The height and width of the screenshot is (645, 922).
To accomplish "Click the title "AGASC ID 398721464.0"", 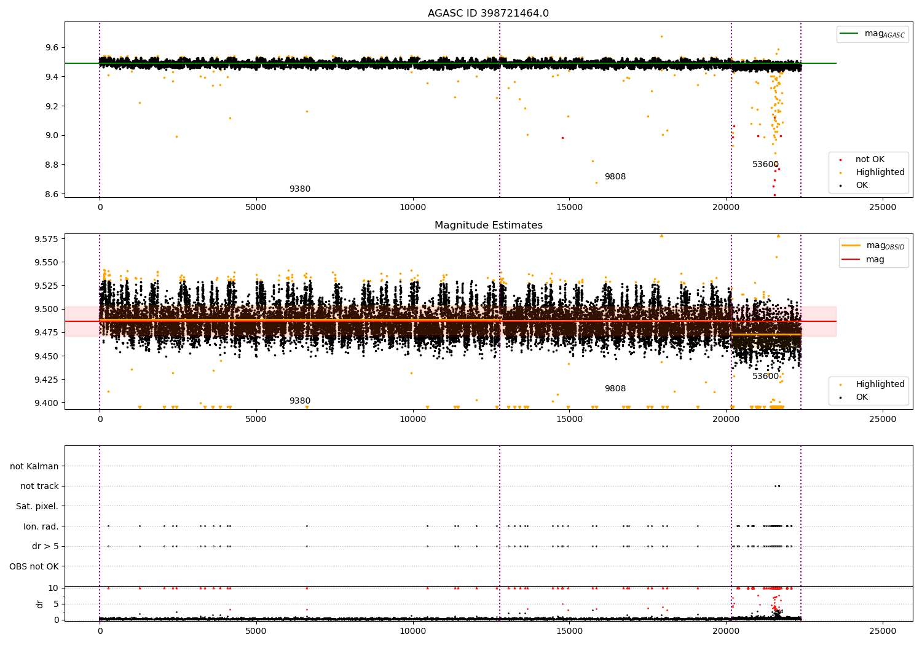I will (489, 14).
